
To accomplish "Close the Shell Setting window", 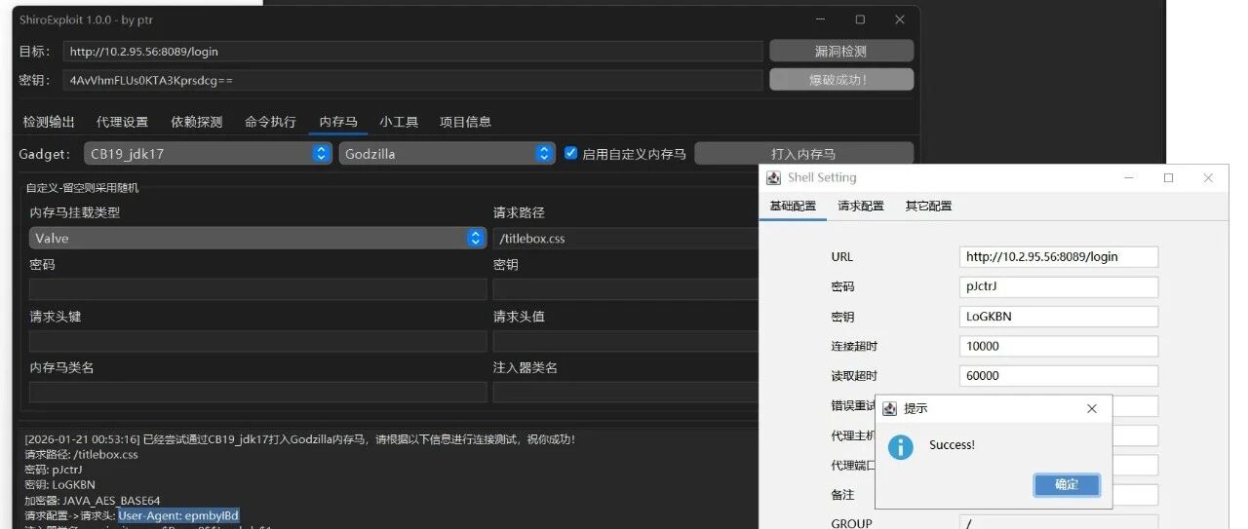I will (x=1208, y=178).
